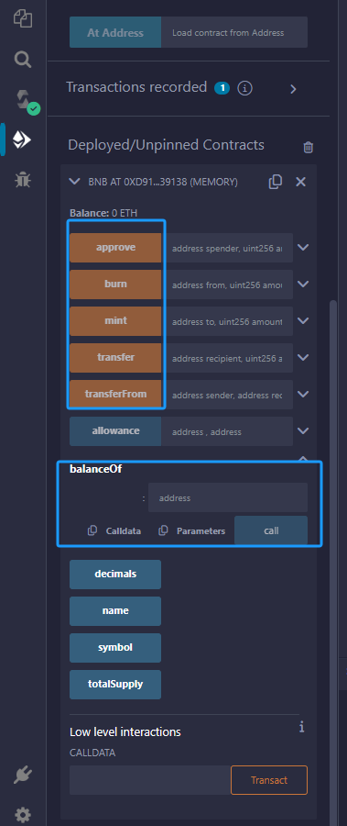This screenshot has height=826, width=347.
Task: Copy the BNB contract address
Action: 276,182
